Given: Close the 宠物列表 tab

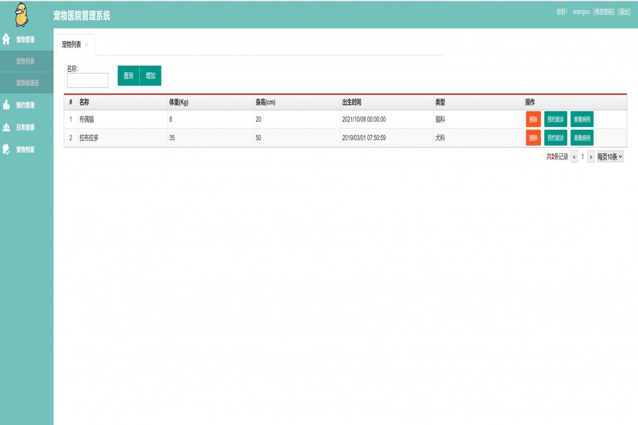Looking at the screenshot, I should point(87,46).
